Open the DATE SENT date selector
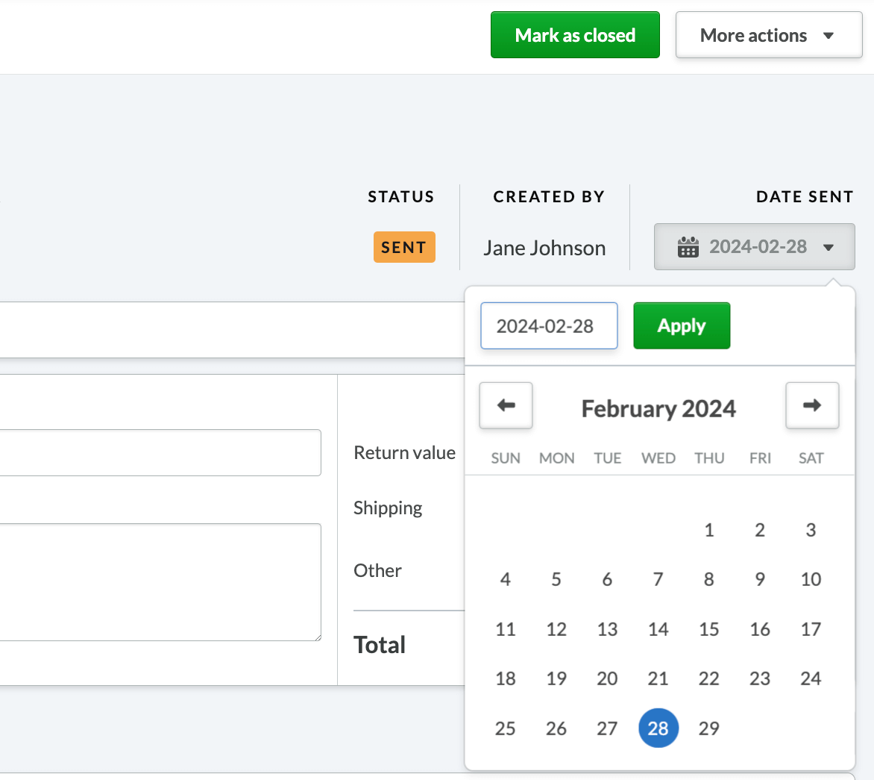Screen dimensions: 874x780 point(754,246)
